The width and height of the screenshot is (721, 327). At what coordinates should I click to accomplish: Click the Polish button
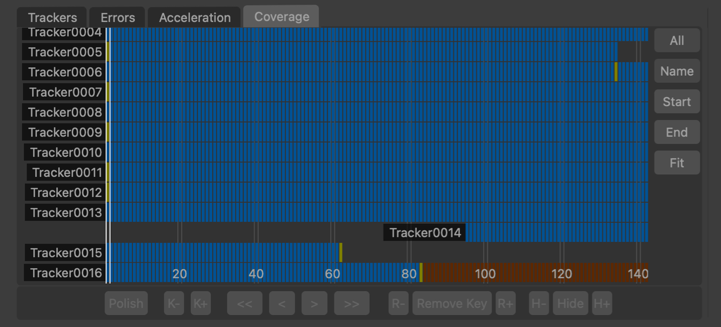(126, 303)
